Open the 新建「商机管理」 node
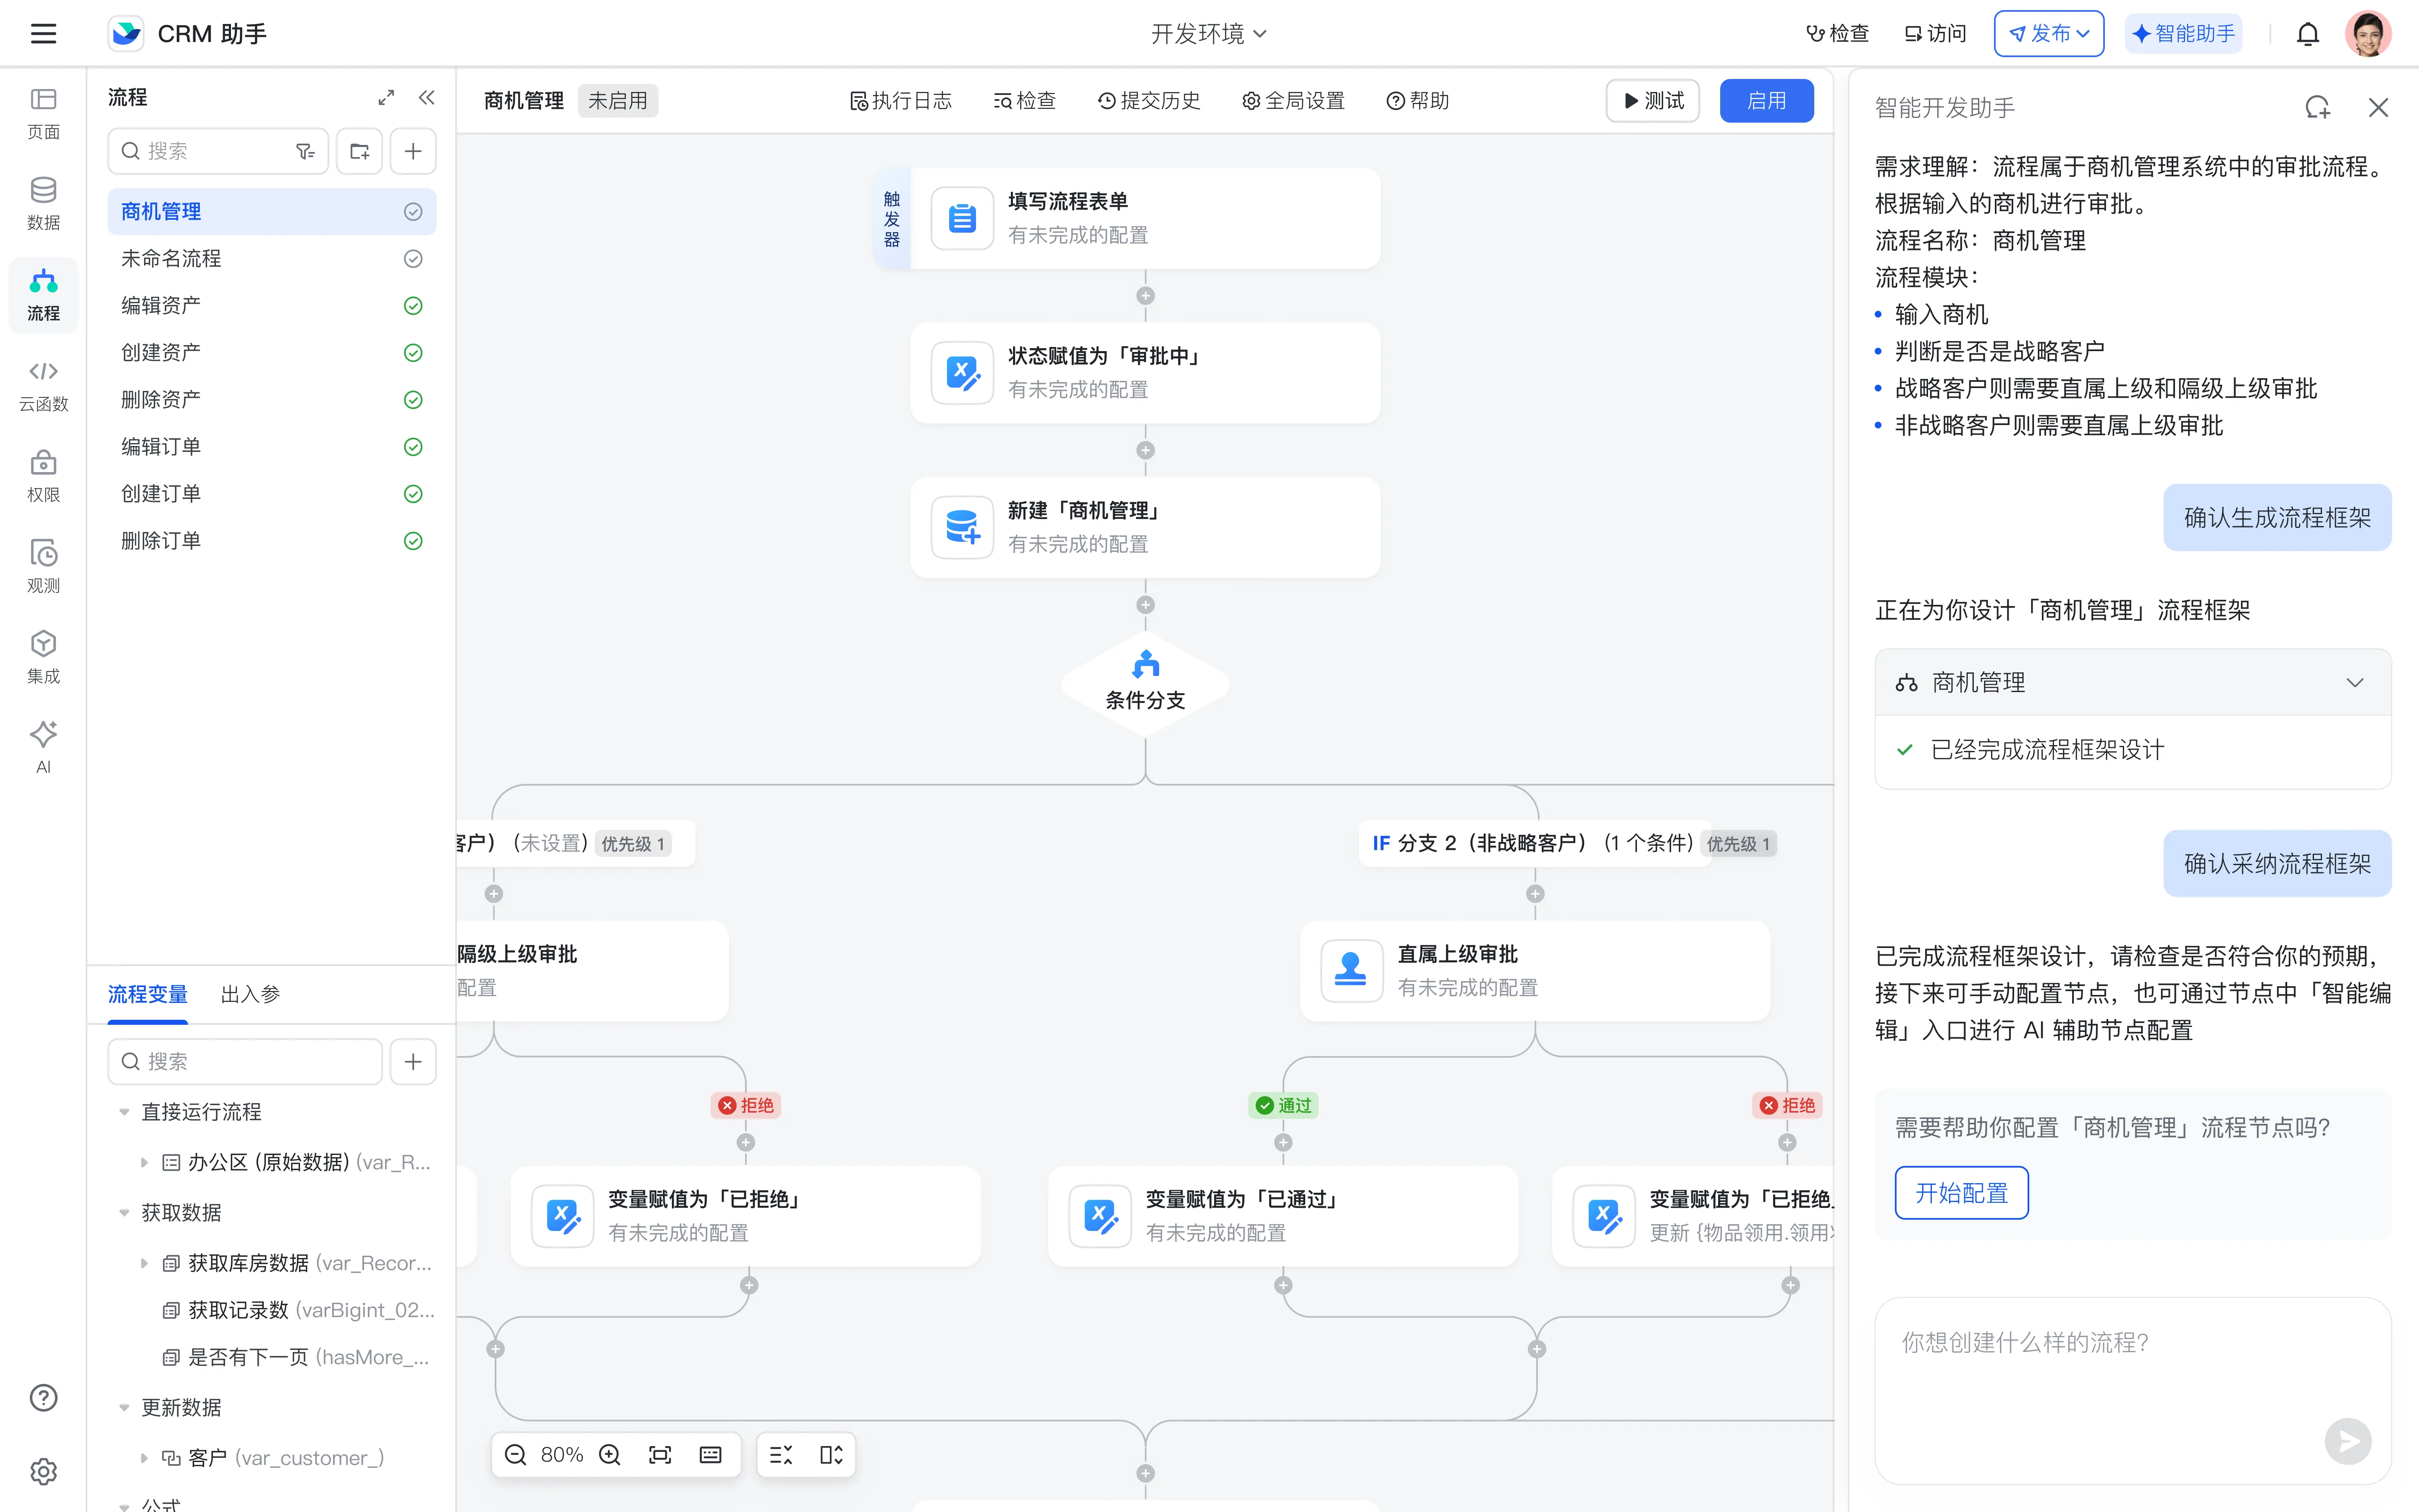2419x1512 pixels. (1146, 527)
